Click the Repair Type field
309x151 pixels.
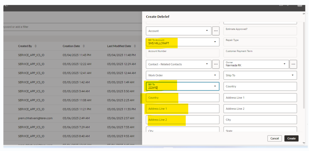click(260, 42)
